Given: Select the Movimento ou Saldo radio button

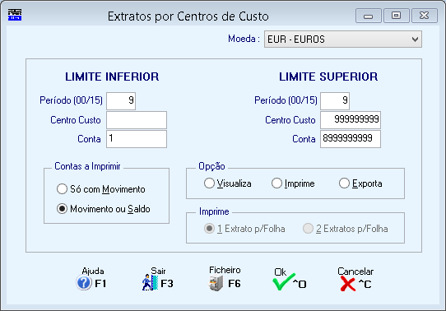Looking at the screenshot, I should pyautogui.click(x=62, y=209).
